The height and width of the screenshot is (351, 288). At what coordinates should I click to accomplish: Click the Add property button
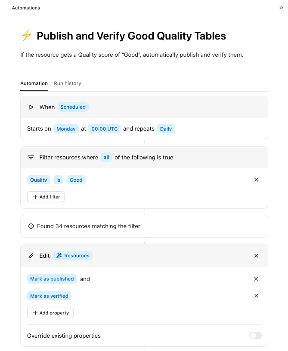[x=50, y=313]
